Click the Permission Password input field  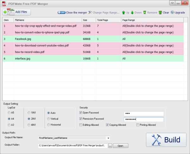144,119
